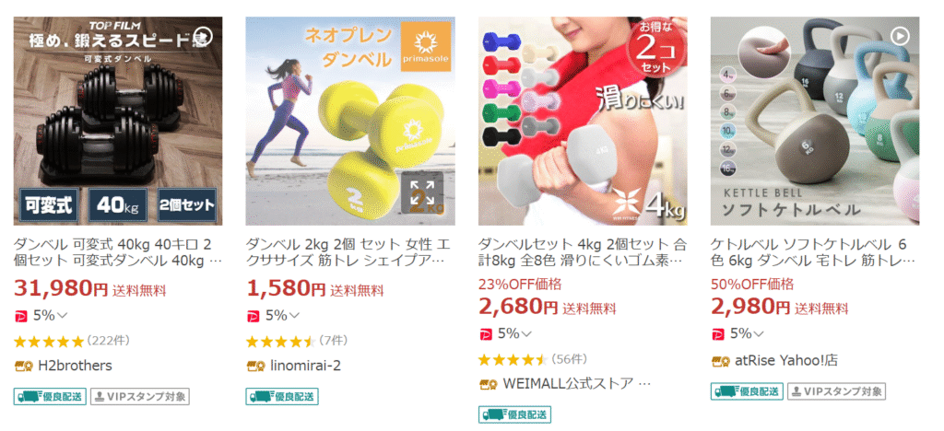This screenshot has height=431, width=944.
Task: Play the soft kettlebell product video
Action: tap(900, 37)
